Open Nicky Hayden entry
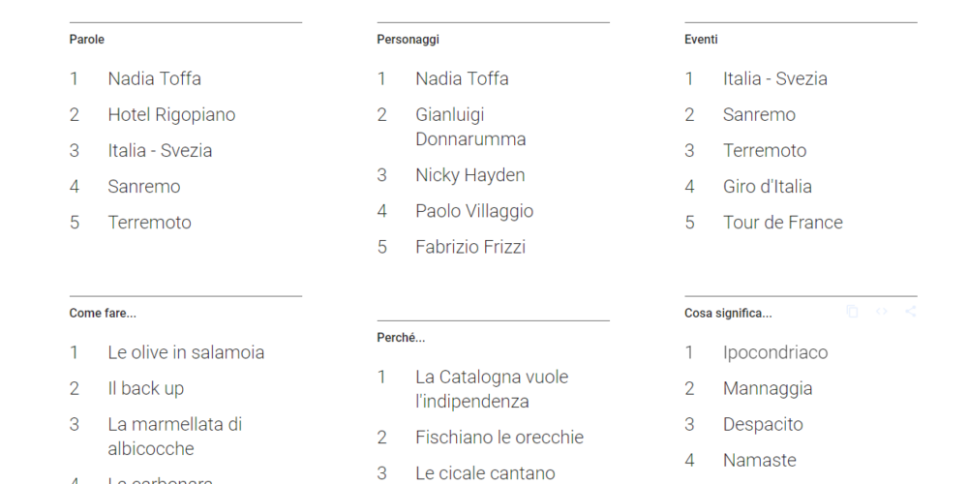 469,175
